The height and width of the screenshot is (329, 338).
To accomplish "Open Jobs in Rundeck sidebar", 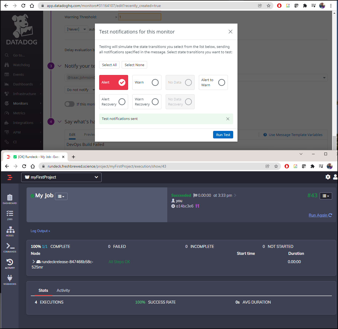I will pyautogui.click(x=10, y=215).
